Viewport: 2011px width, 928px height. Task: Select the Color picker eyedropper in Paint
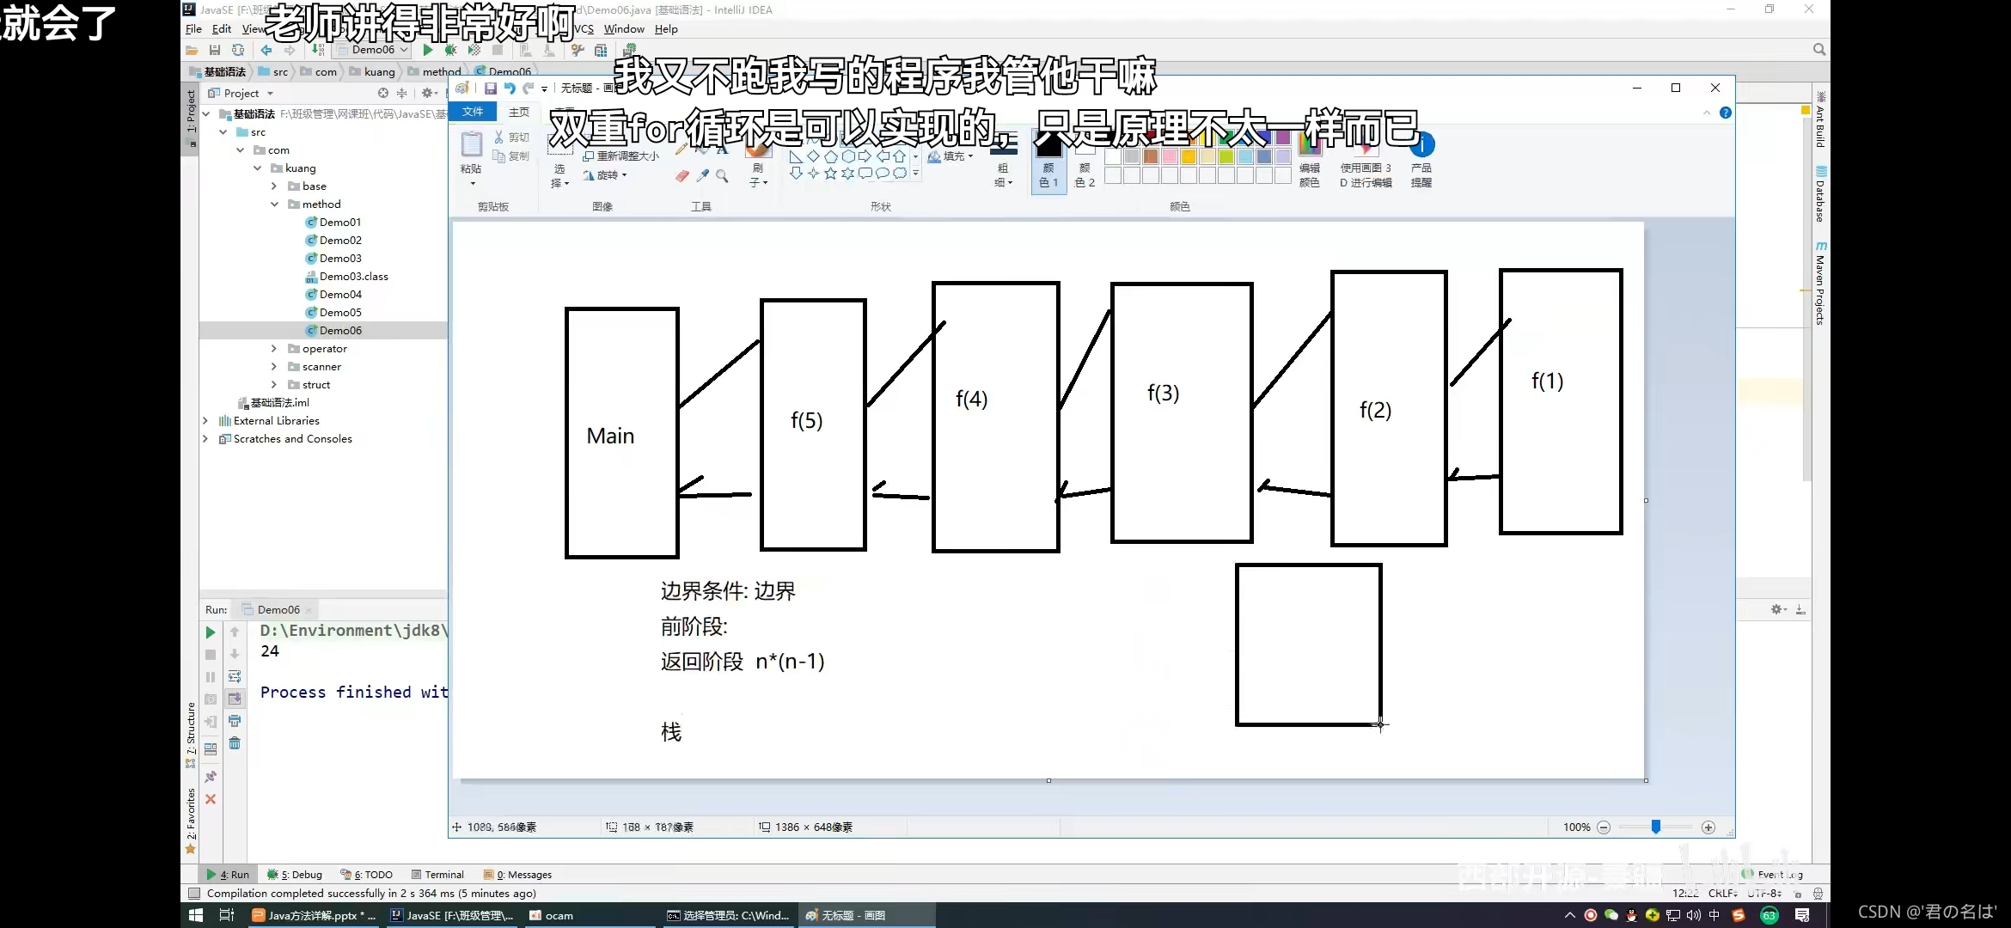703,175
